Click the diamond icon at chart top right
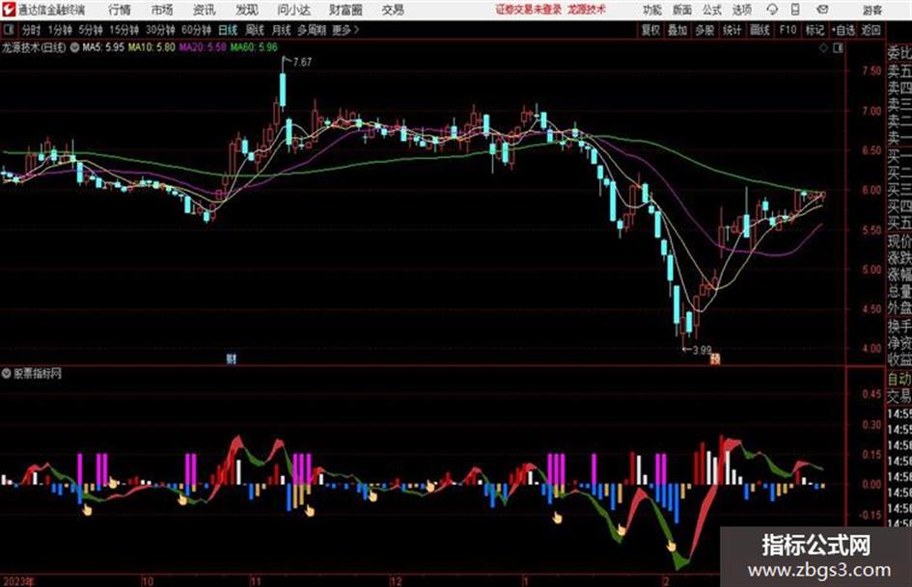This screenshot has width=912, height=587. (x=823, y=48)
